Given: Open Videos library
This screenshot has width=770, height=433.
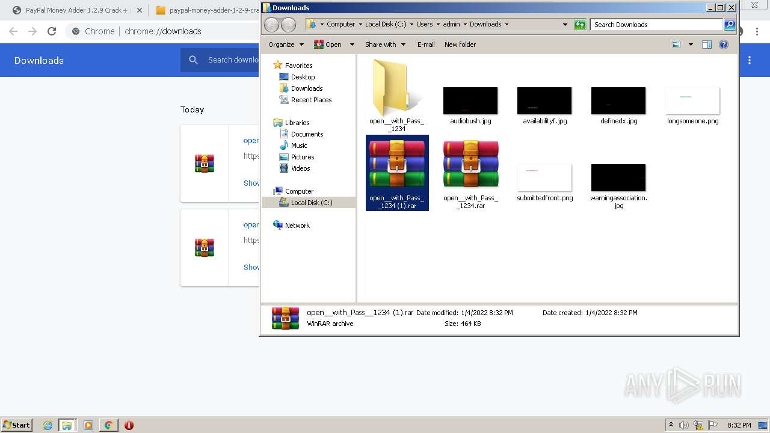Looking at the screenshot, I should click(x=295, y=168).
